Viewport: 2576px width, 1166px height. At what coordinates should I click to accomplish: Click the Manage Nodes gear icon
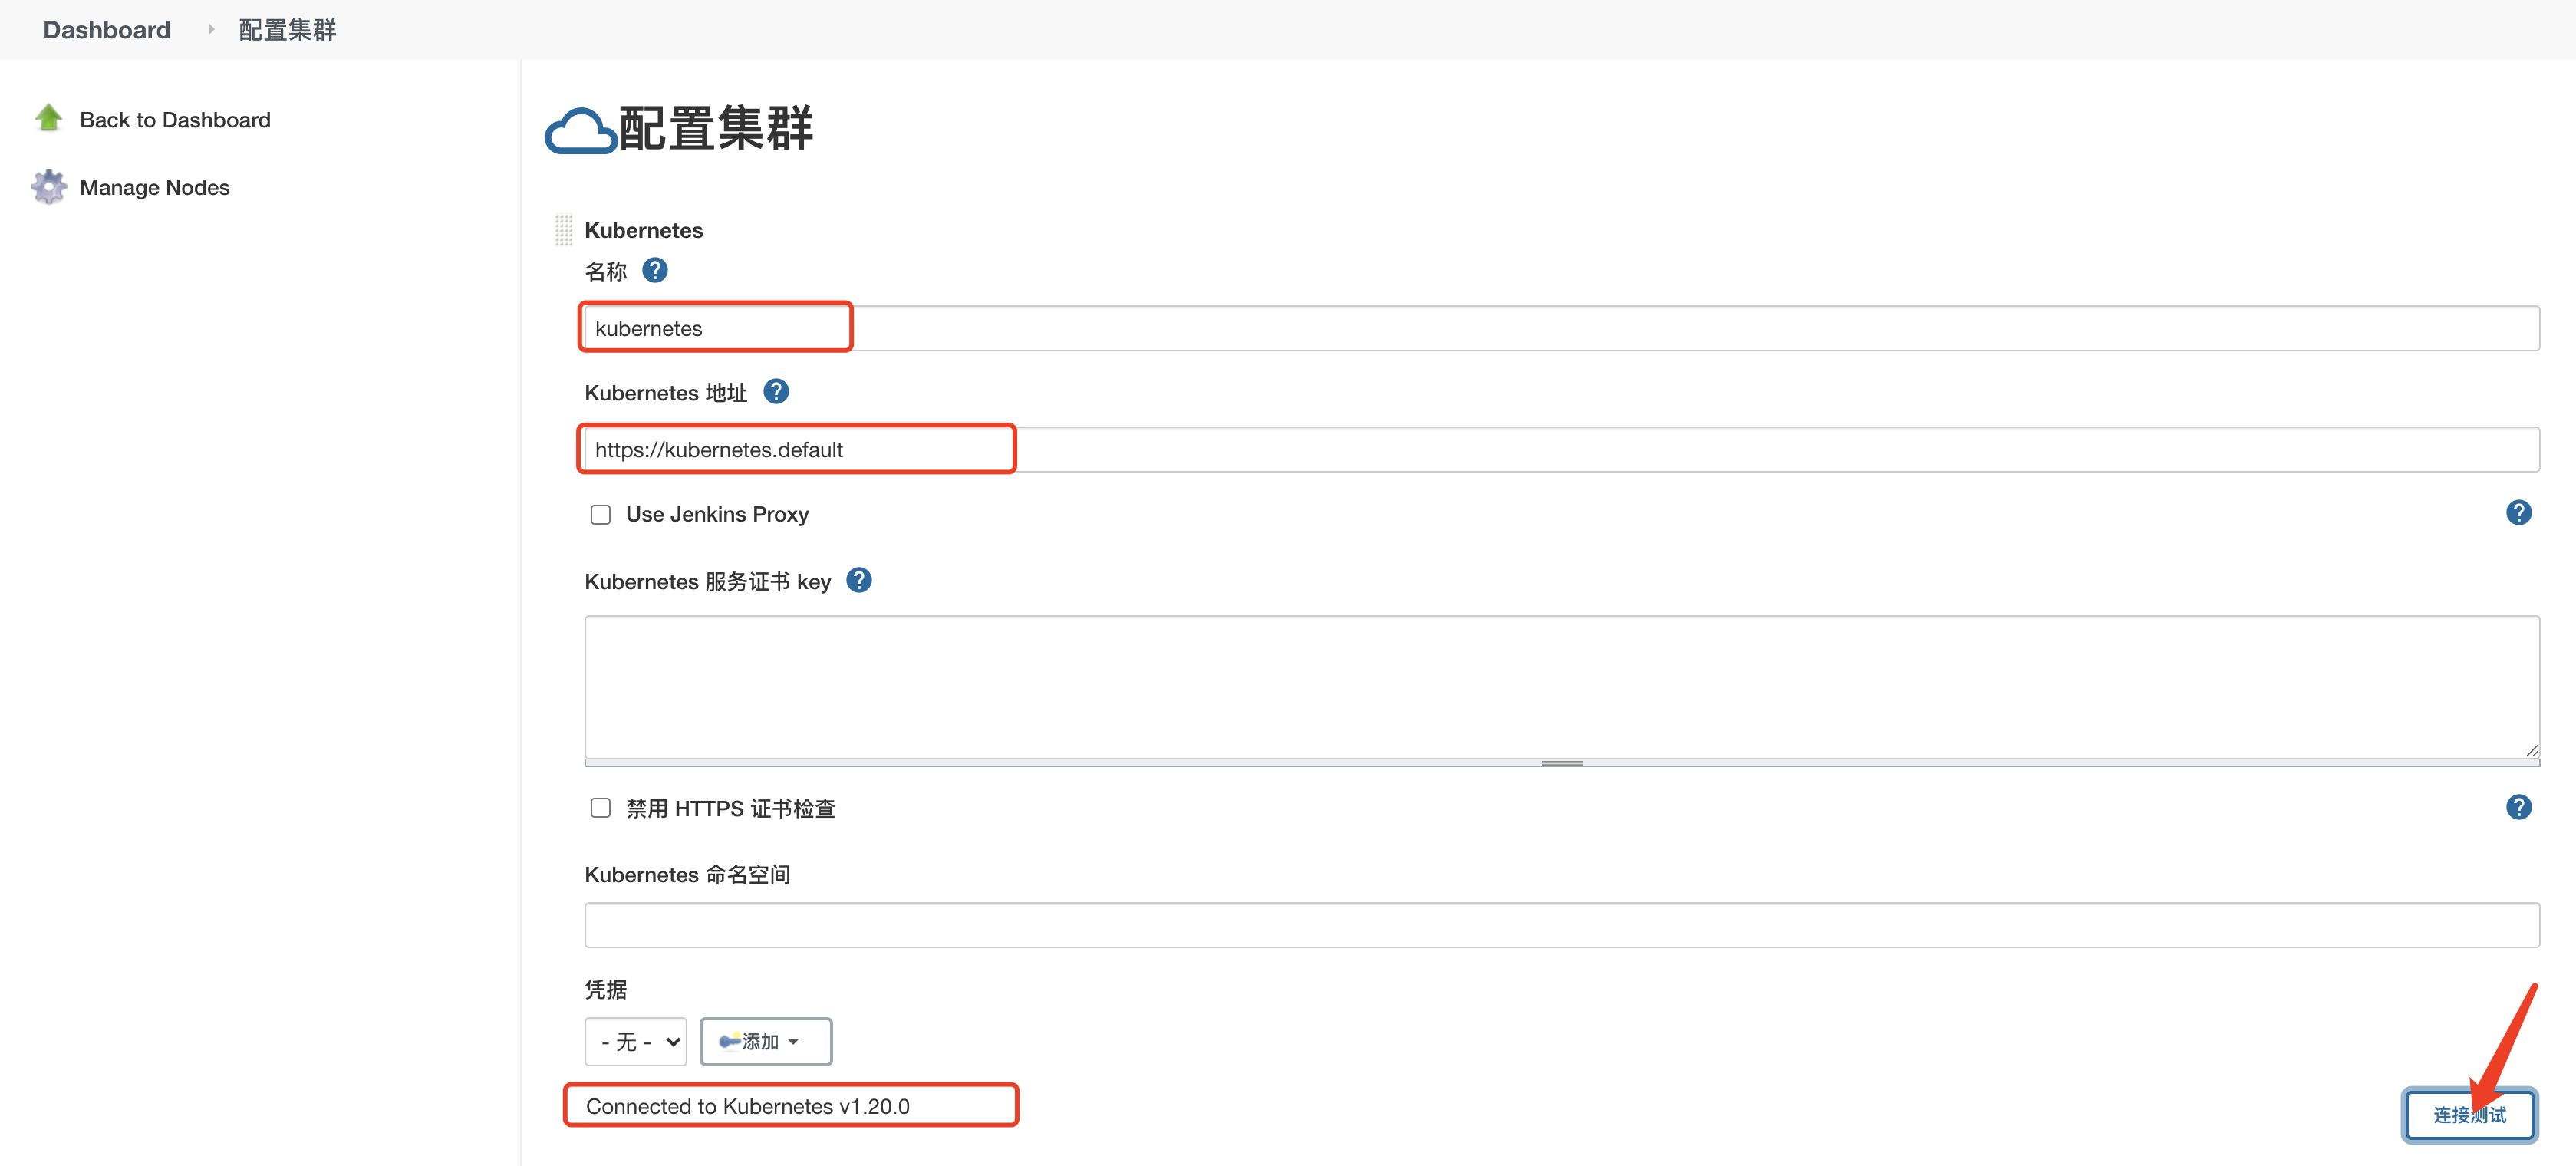(48, 186)
